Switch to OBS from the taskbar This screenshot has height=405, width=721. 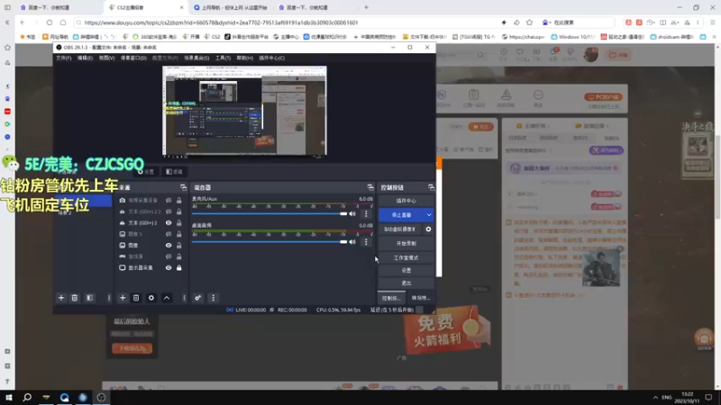point(101,397)
